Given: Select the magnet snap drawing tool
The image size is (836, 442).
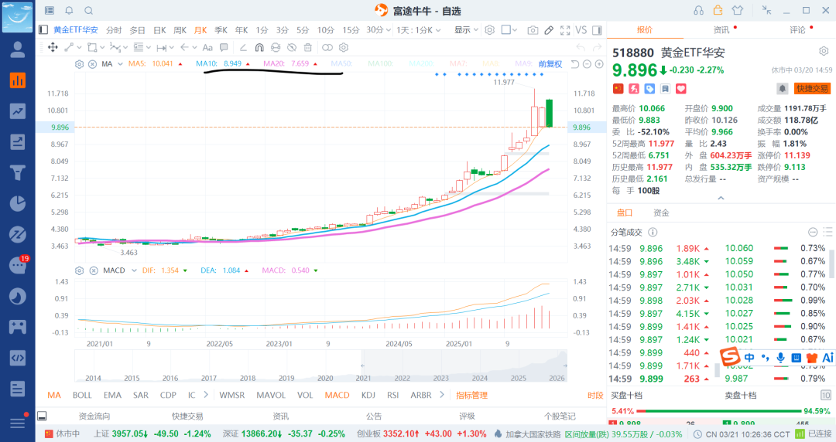Looking at the screenshot, I should 259,48.
